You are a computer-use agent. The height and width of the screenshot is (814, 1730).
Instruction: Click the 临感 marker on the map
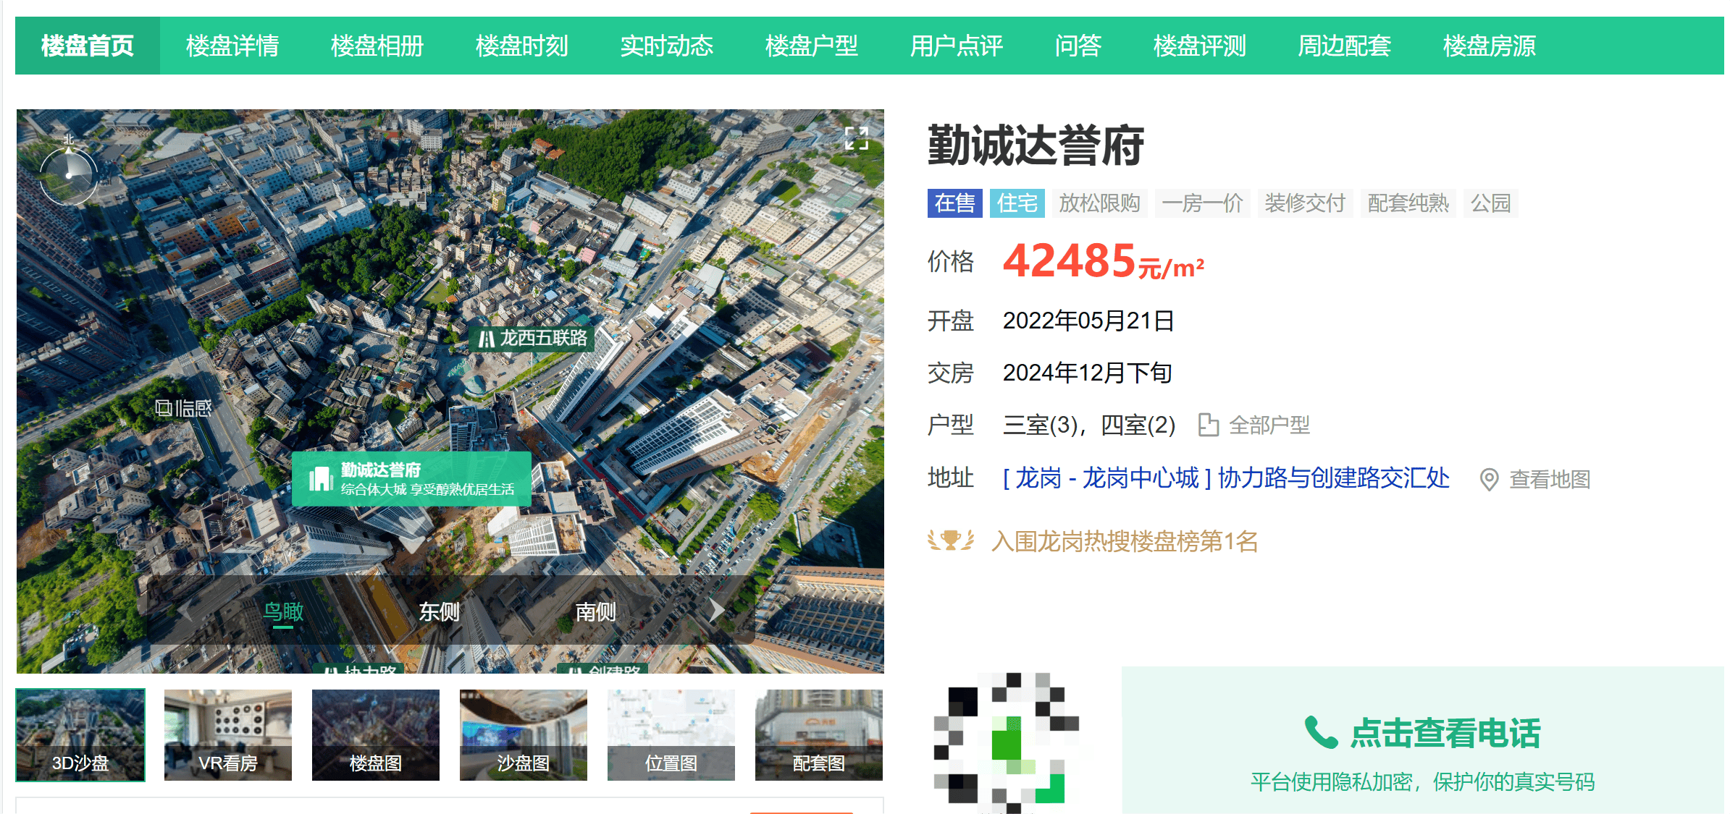point(184,408)
